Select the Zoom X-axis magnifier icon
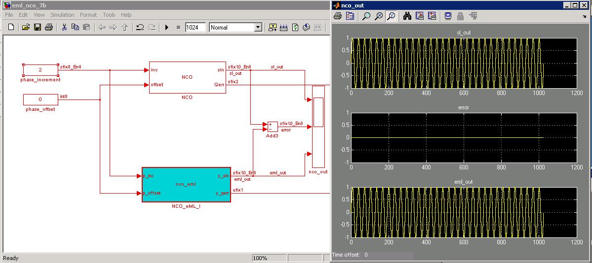 379,16
